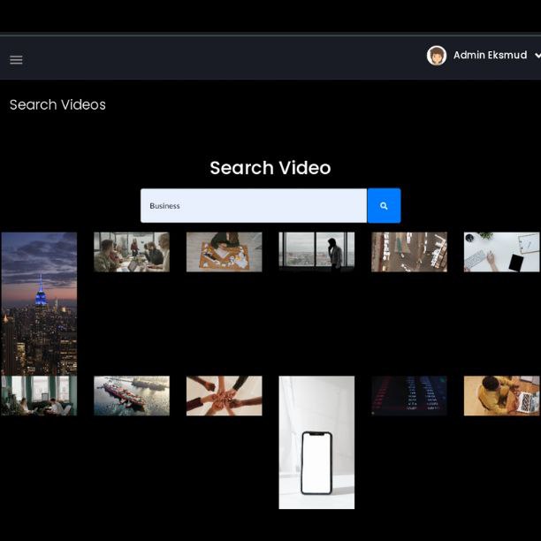
Task: Click the Admin Eksmud avatar
Action: click(437, 55)
